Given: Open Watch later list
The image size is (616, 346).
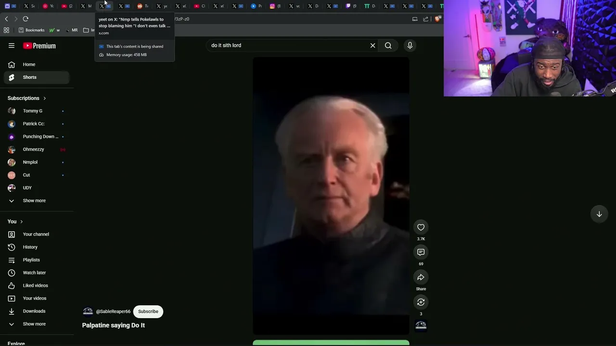Looking at the screenshot, I should coord(37,273).
